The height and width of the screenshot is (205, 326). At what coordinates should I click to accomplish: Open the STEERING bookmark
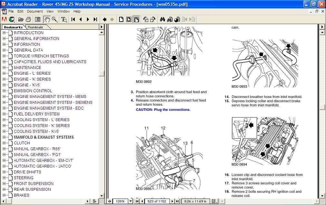[x=24, y=178]
